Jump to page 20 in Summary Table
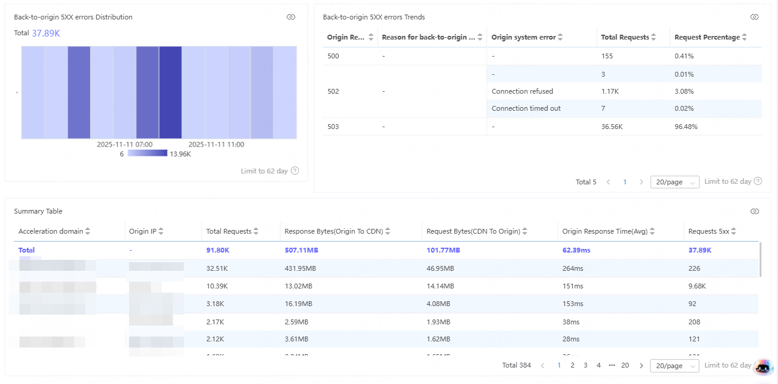Screen dimensions: 778x384 coord(625,366)
